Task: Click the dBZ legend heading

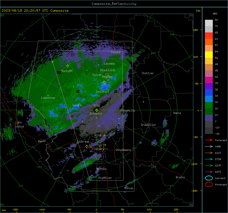Action: pos(215,13)
